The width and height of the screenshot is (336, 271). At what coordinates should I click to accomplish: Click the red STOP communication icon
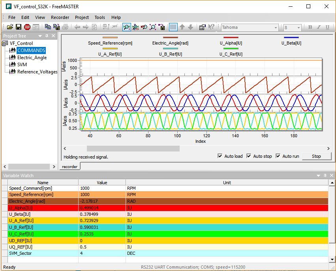click(27, 27)
